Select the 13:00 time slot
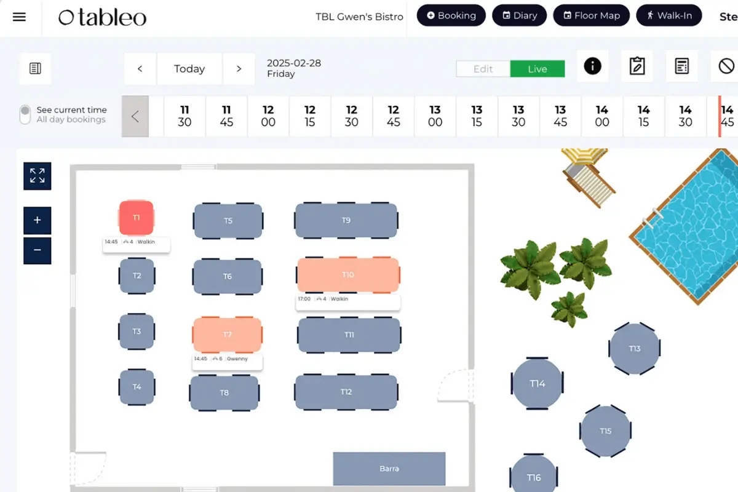The image size is (738, 492). 435,116
